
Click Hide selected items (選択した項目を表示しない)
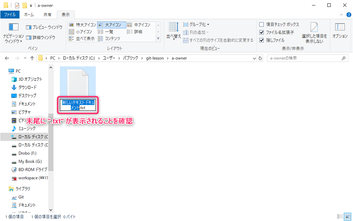pyautogui.click(x=314, y=33)
